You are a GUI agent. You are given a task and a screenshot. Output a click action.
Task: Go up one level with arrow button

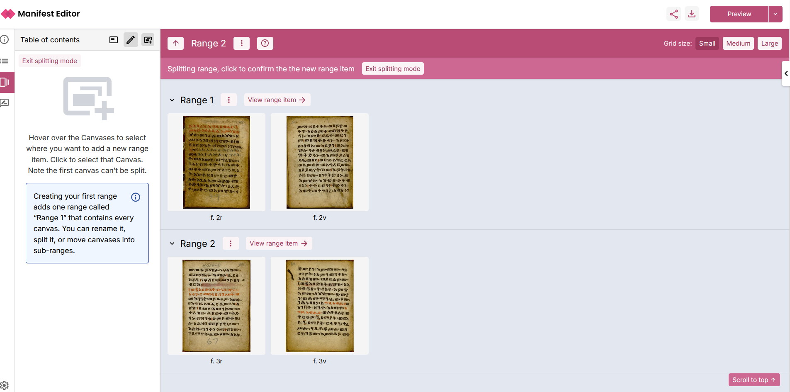pos(176,44)
